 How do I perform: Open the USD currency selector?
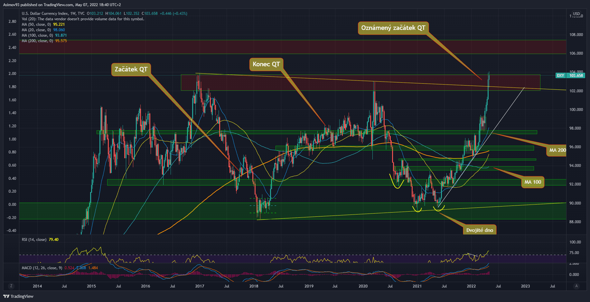click(x=576, y=14)
